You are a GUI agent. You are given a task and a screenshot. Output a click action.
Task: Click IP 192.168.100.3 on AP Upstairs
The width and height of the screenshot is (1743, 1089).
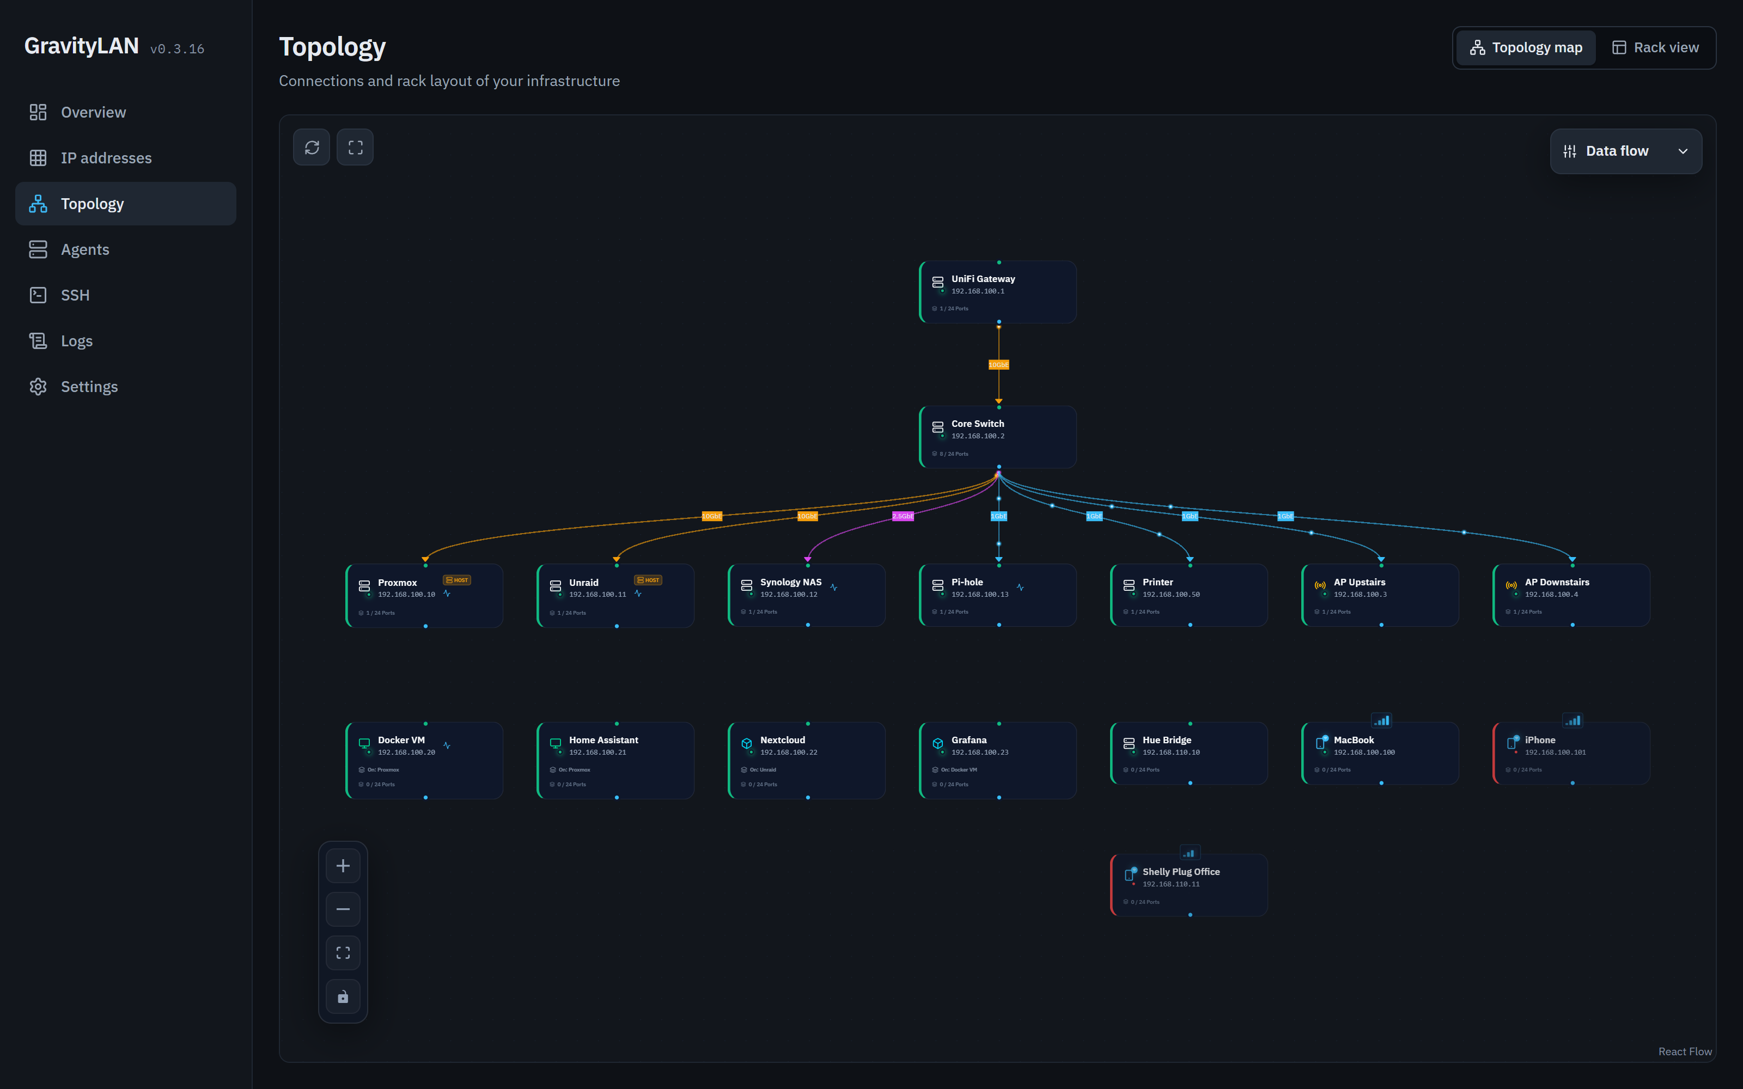click(1360, 594)
